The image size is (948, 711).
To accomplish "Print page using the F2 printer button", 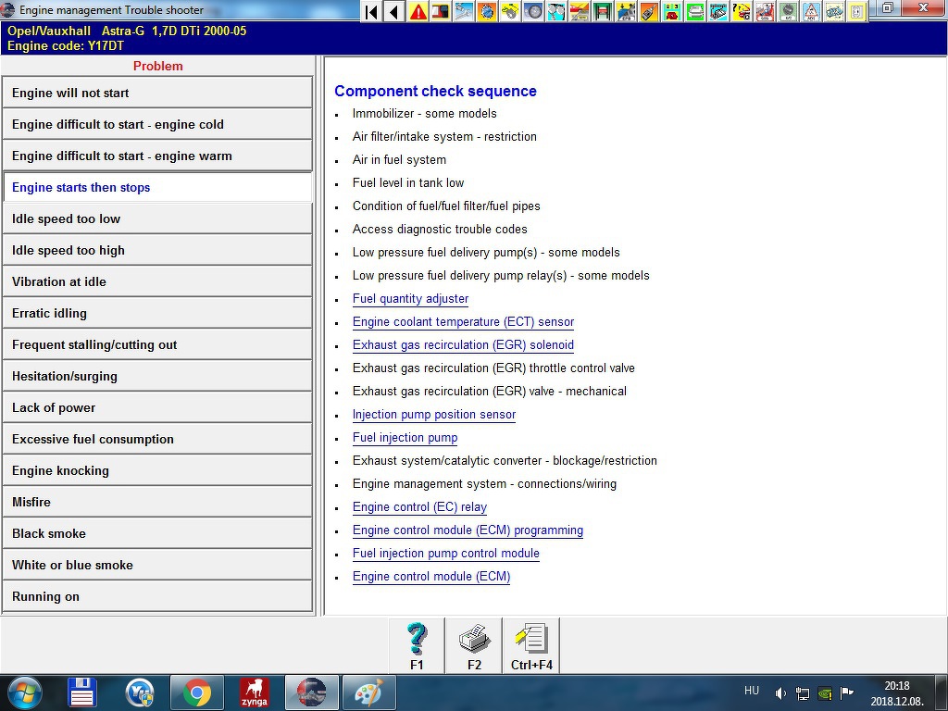I will 474,645.
